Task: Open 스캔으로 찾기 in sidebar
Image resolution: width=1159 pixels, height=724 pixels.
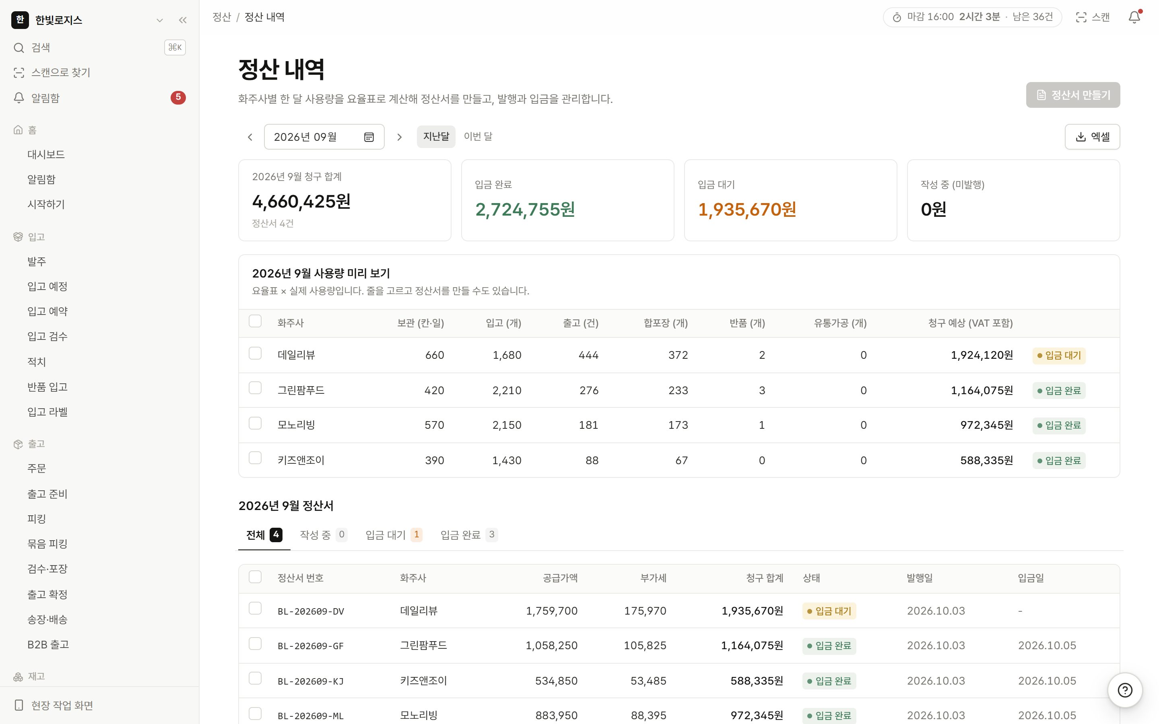Action: 99,72
